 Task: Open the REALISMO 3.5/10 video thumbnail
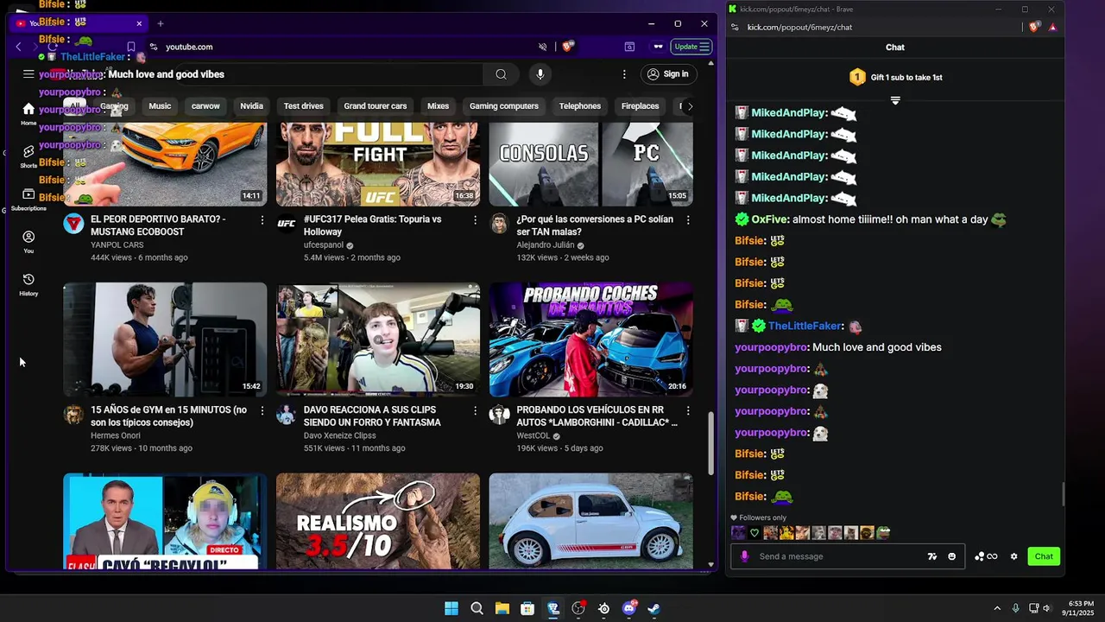[378, 521]
